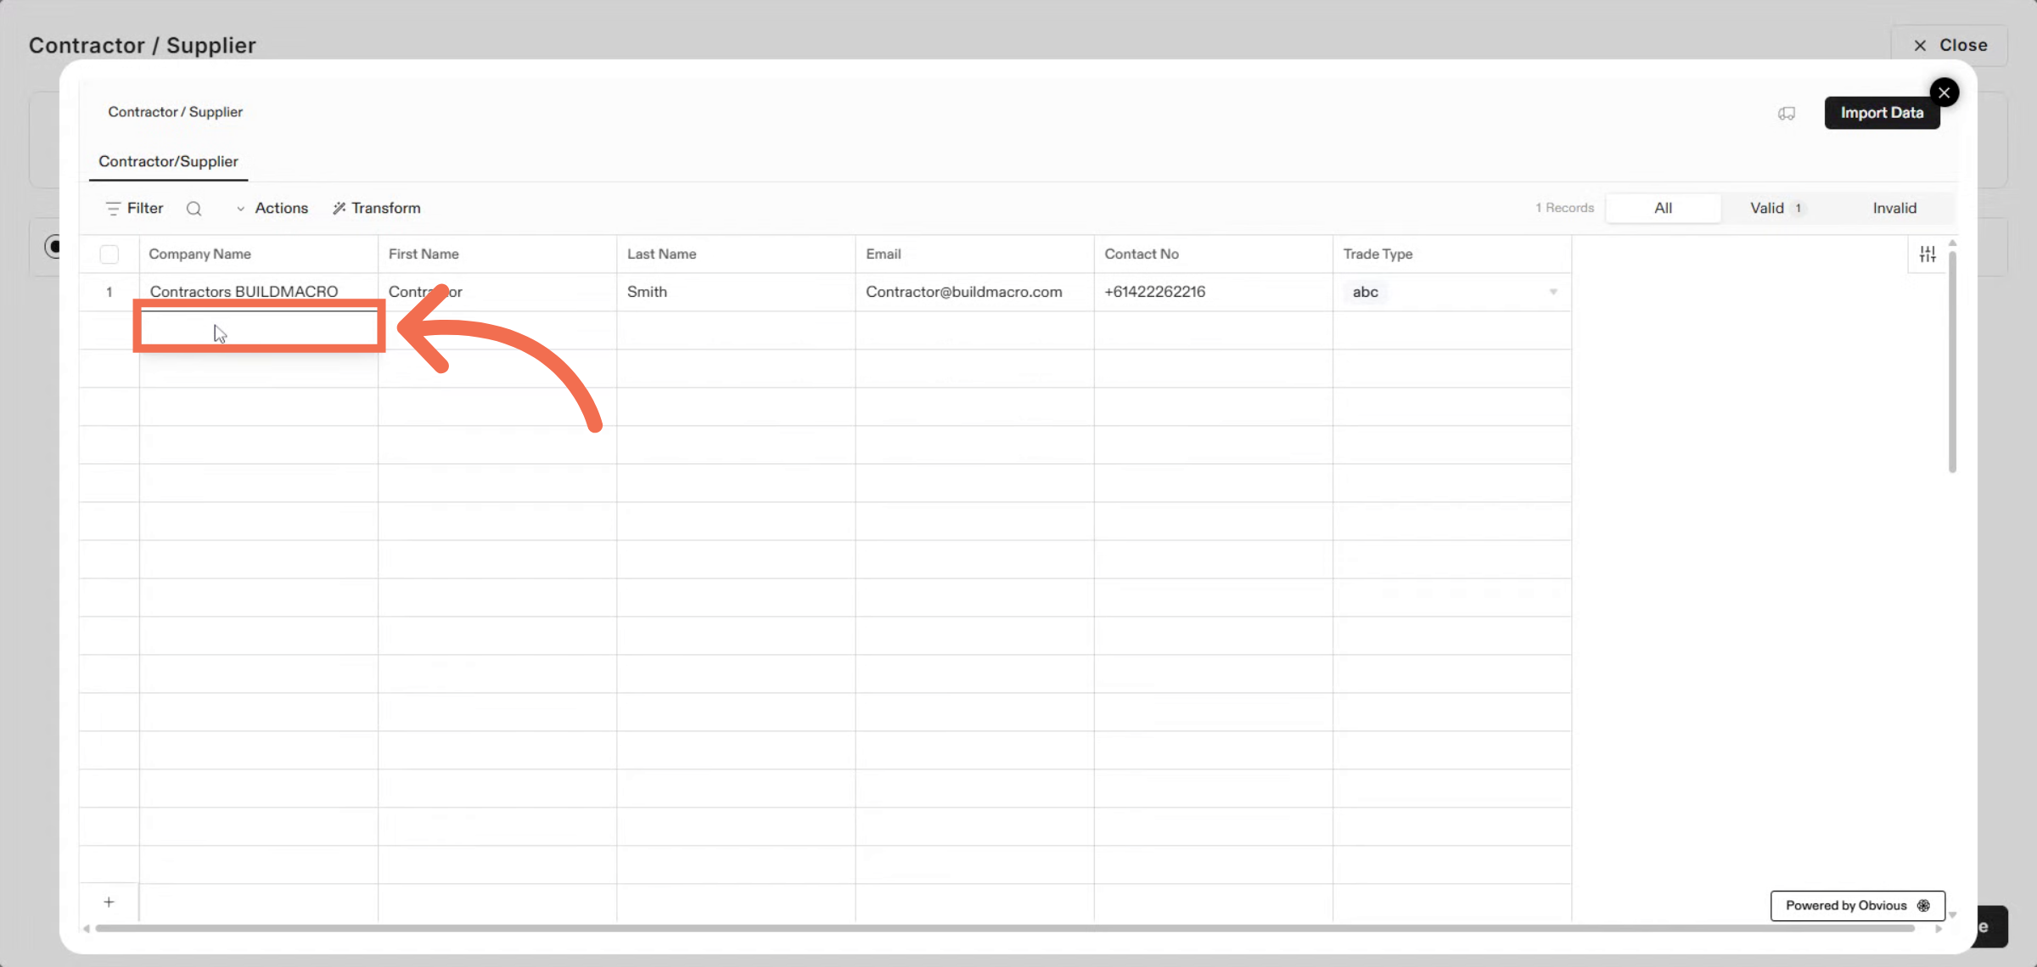Click the plus icon to add row
2037x967 pixels.
(x=109, y=903)
